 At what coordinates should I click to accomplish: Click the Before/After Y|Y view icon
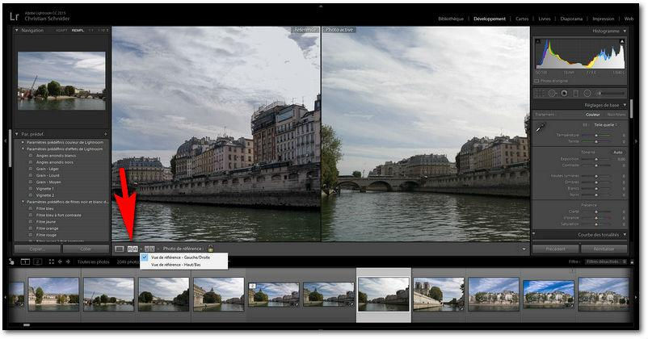coord(149,249)
